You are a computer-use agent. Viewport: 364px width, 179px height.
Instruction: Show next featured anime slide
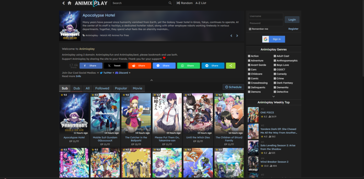tap(237, 36)
